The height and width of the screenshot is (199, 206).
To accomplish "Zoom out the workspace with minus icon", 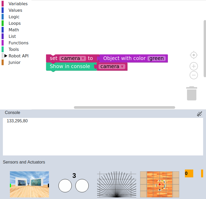I will [x=194, y=75].
